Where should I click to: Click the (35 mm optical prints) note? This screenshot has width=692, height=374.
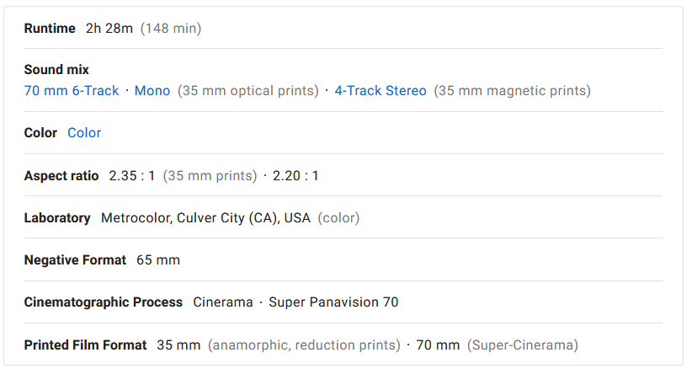248,90
